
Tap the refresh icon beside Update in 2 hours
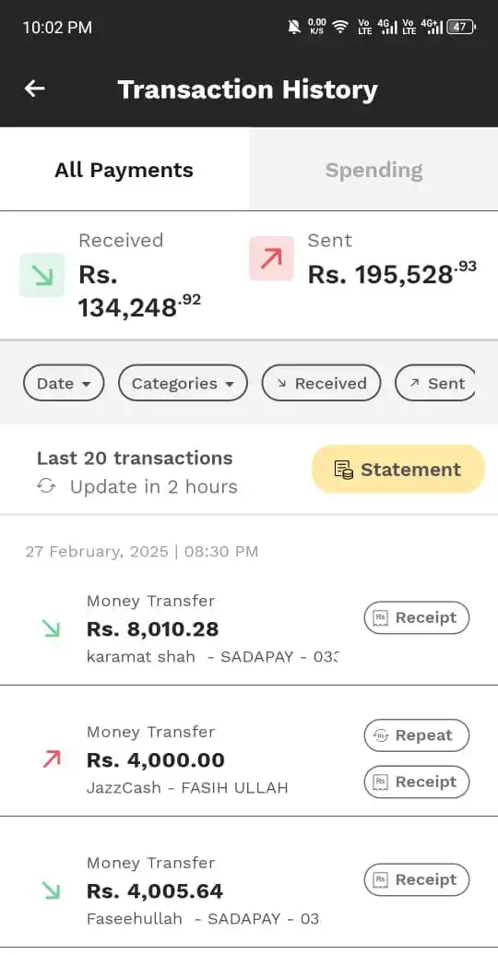pyautogui.click(x=46, y=486)
